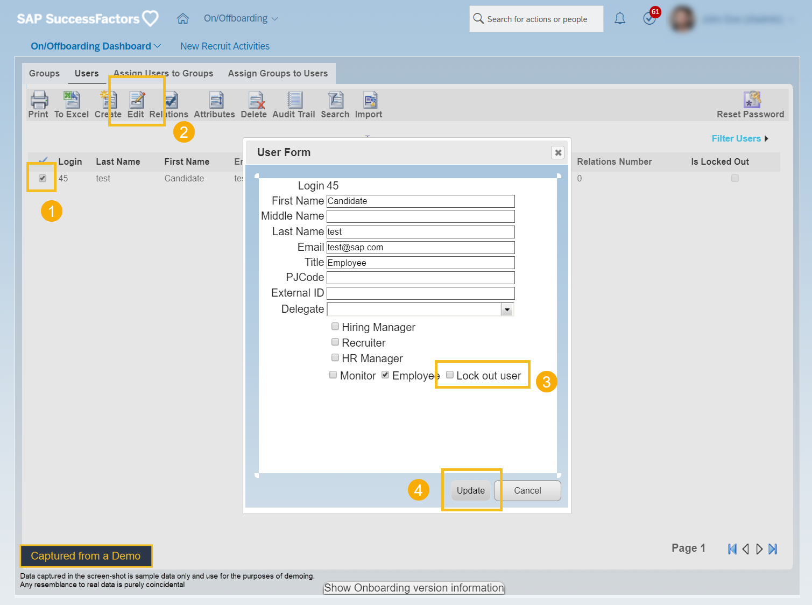Click the First Name input field
Image resolution: width=812 pixels, height=605 pixels.
point(421,201)
